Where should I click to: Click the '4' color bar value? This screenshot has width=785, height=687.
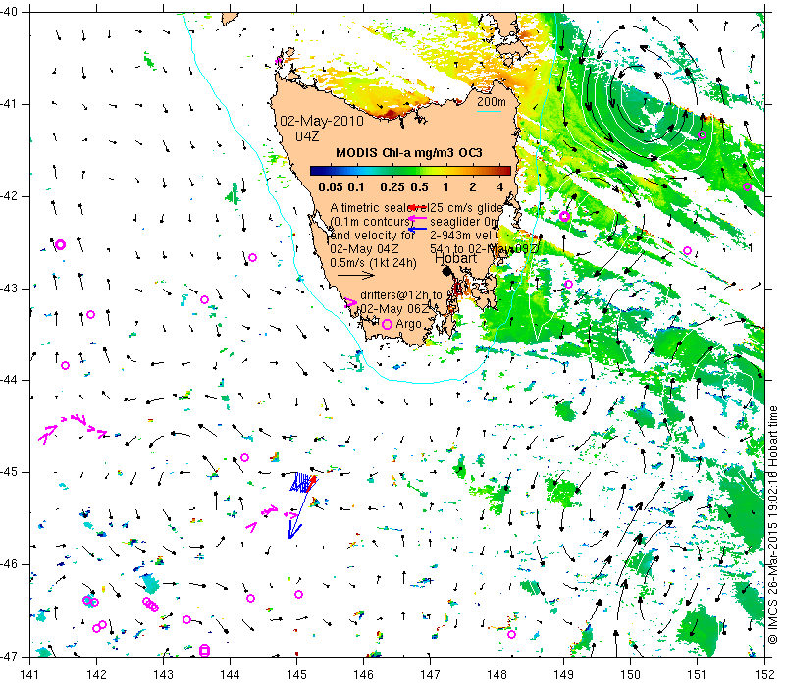499,187
